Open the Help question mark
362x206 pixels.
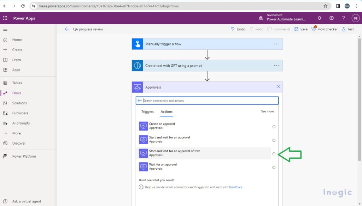[343, 18]
